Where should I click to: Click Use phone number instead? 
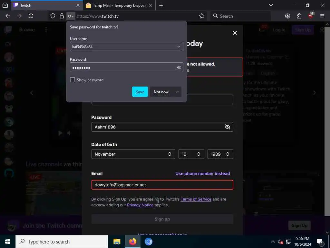coord(203,173)
